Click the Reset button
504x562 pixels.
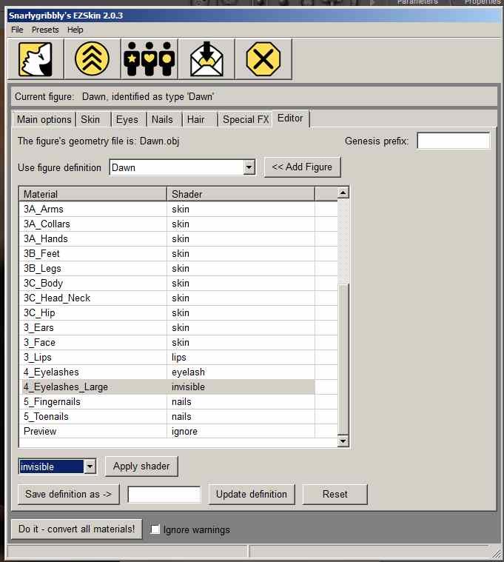pos(335,495)
